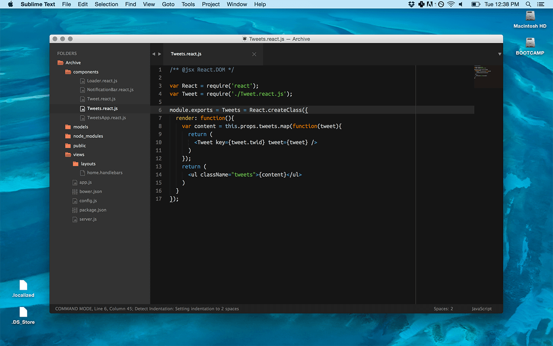Open app.js via its file icon
This screenshot has width=553, height=346.
click(74, 182)
